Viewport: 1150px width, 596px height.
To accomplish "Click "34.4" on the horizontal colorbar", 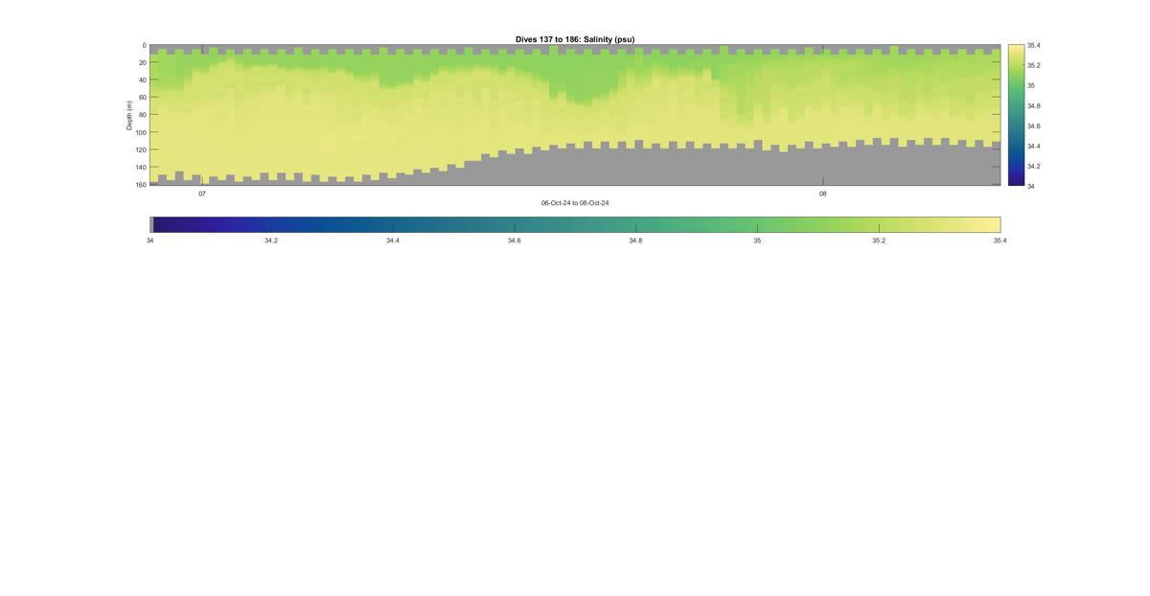I will coord(393,241).
